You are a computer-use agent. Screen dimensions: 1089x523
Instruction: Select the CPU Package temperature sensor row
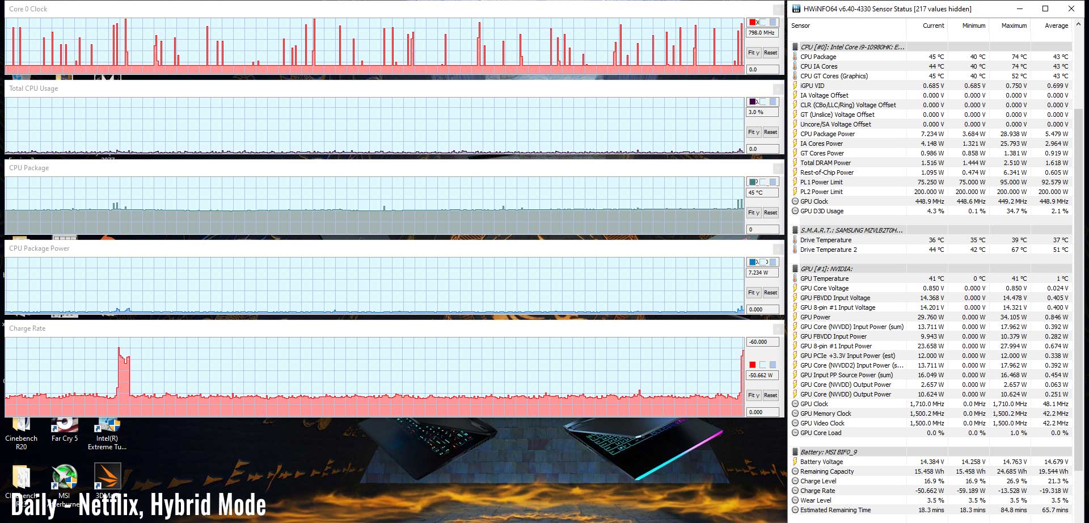[x=818, y=57]
